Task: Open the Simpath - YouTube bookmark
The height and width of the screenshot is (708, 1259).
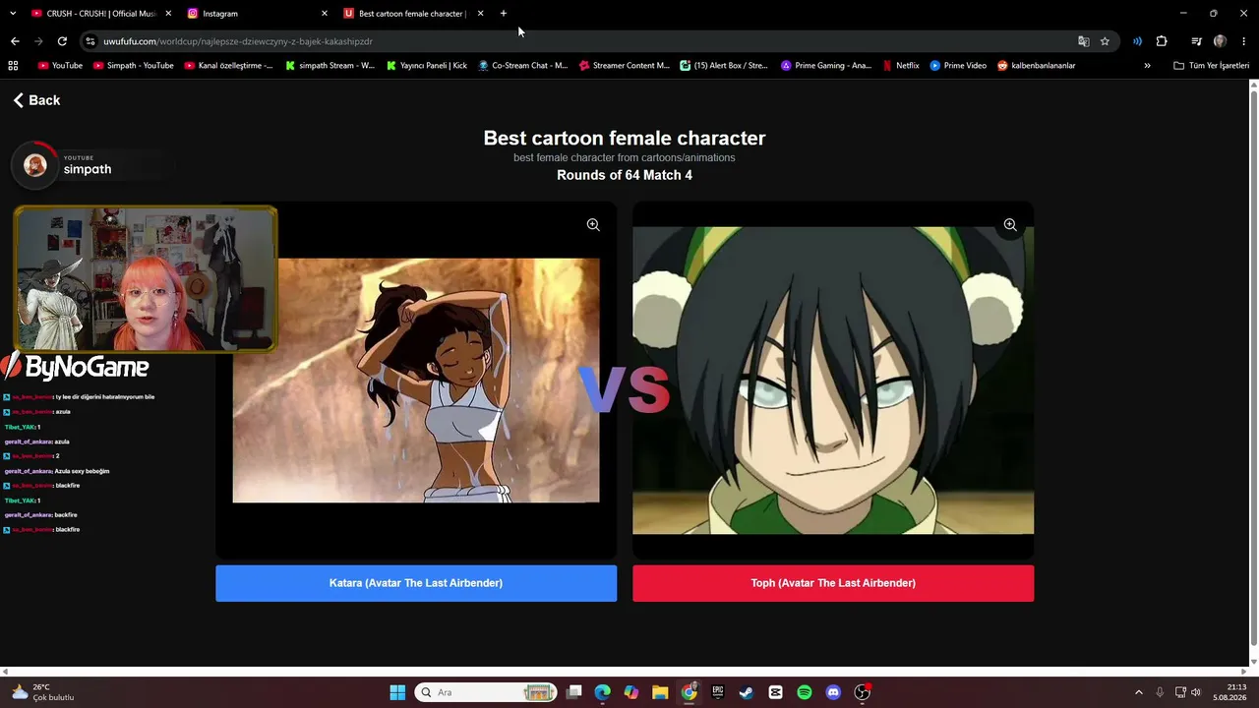Action: tap(134, 66)
